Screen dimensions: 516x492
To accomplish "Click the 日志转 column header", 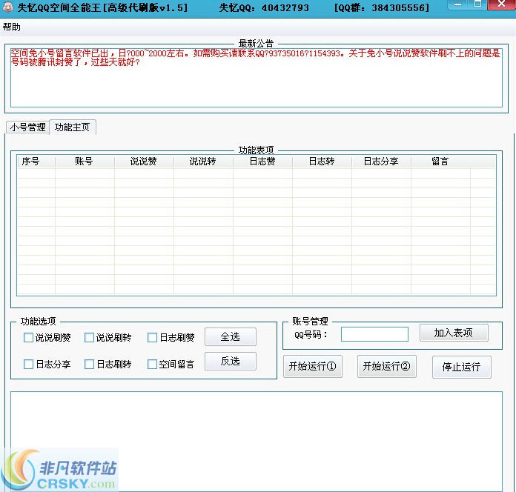I will point(322,162).
